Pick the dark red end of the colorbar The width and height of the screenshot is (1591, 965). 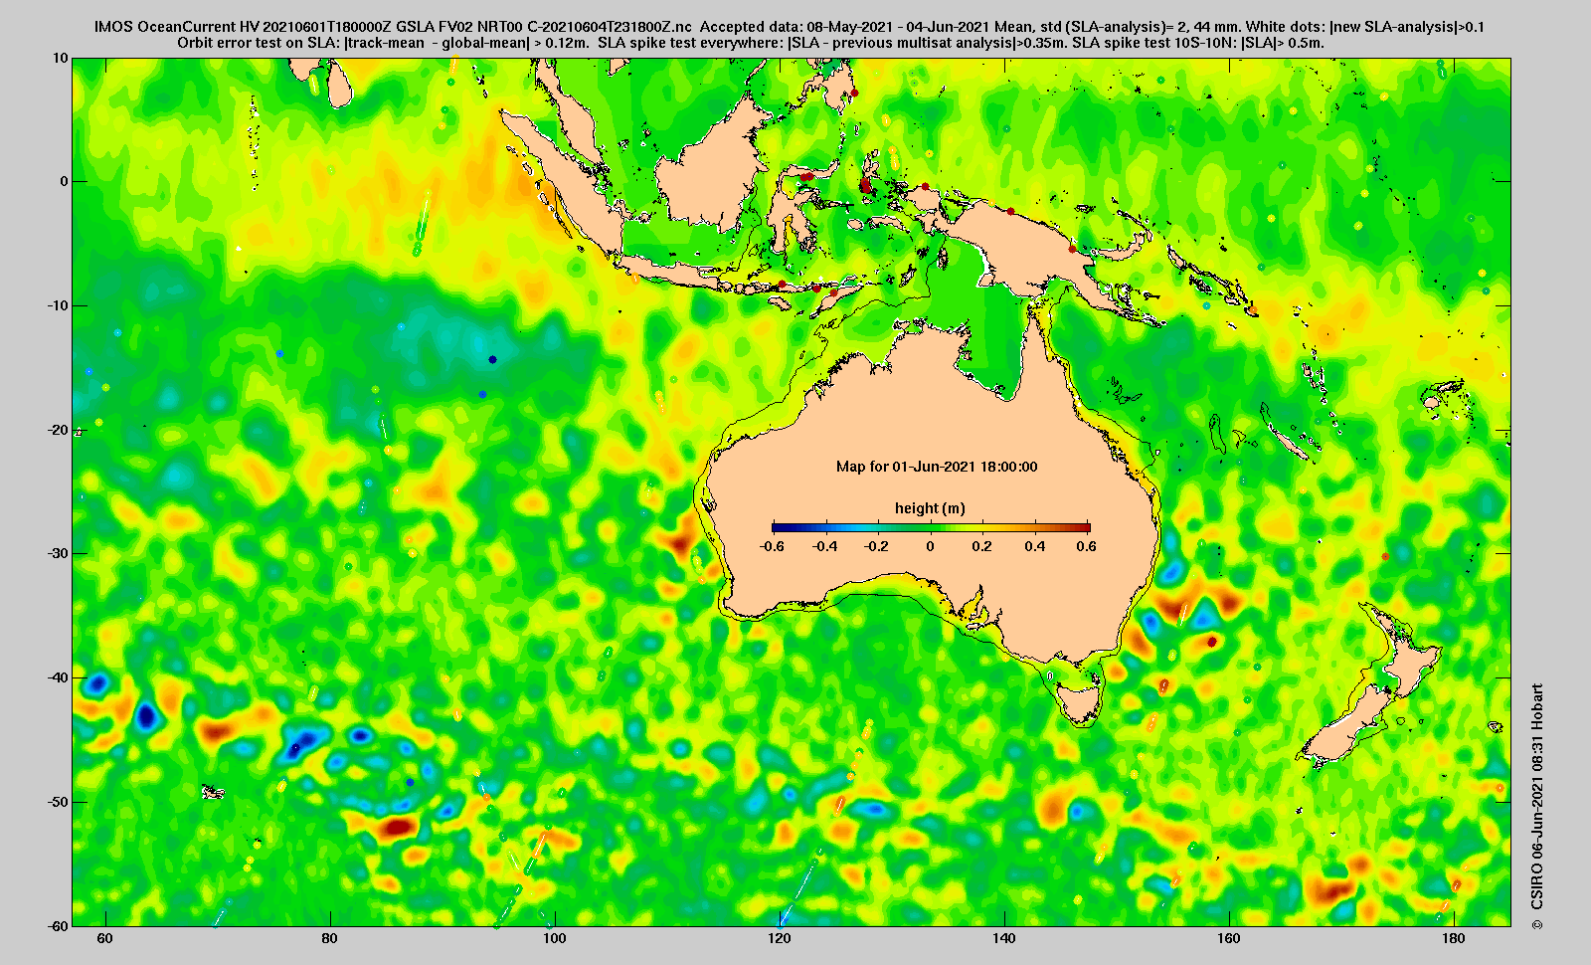pyautogui.click(x=1084, y=528)
